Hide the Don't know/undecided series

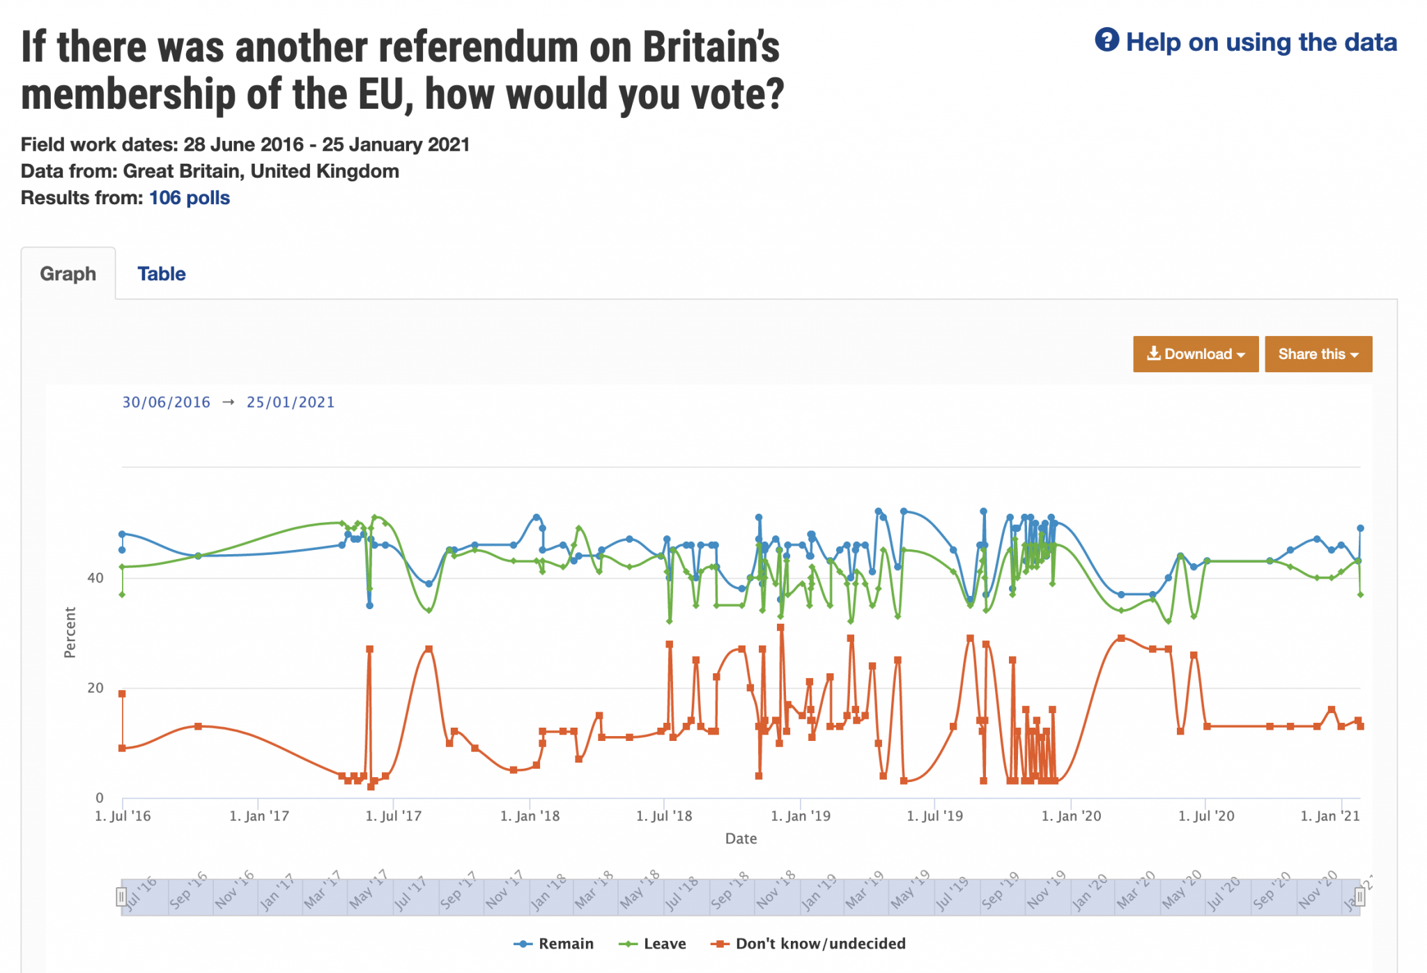[822, 943]
